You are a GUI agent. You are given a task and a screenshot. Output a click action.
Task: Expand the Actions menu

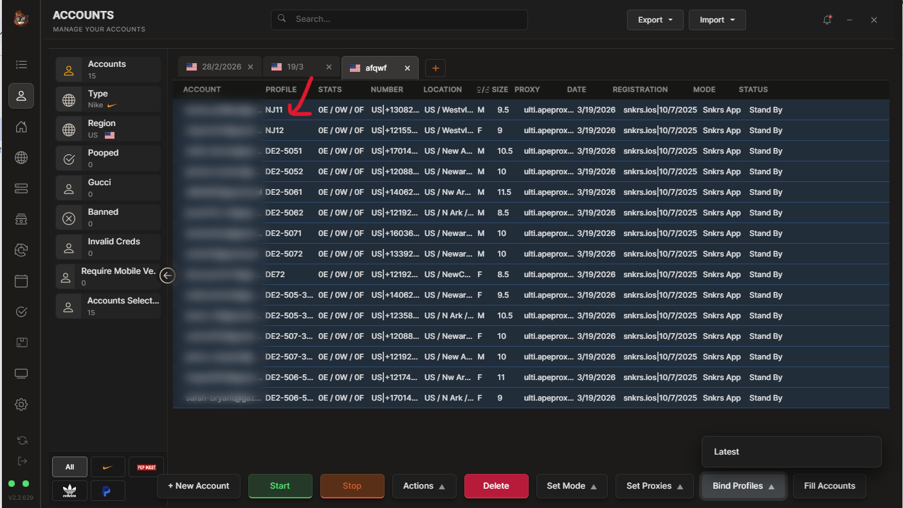pos(424,486)
